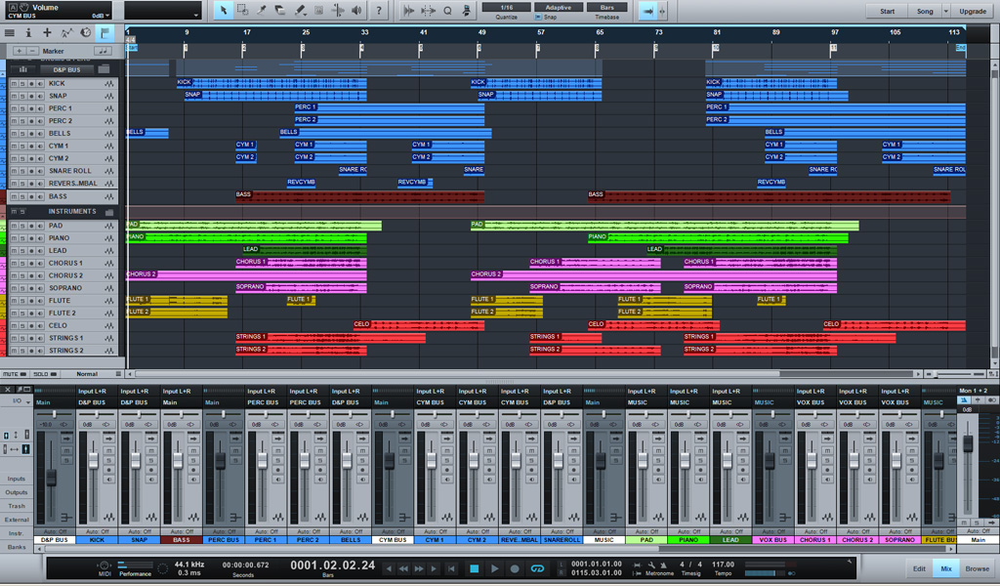The width and height of the screenshot is (1000, 586).
Task: Select the Arrow tool in the toolbar
Action: click(x=224, y=11)
